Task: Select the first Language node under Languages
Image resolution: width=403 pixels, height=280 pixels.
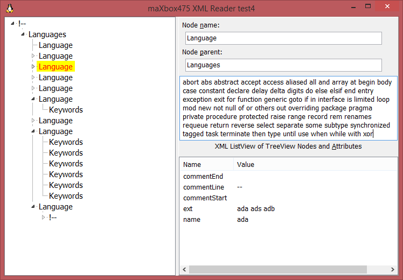Action: 55,45
